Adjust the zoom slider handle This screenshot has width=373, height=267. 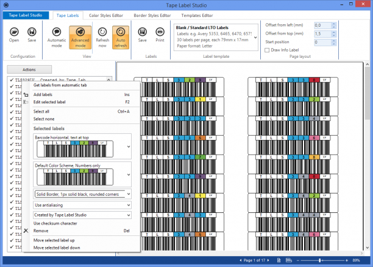coord(320,260)
